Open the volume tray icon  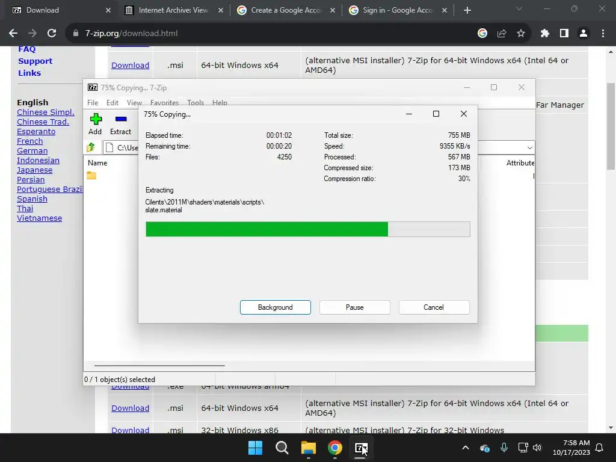pyautogui.click(x=537, y=448)
